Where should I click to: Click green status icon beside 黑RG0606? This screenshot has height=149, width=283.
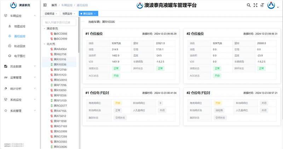[x=52, y=147]
